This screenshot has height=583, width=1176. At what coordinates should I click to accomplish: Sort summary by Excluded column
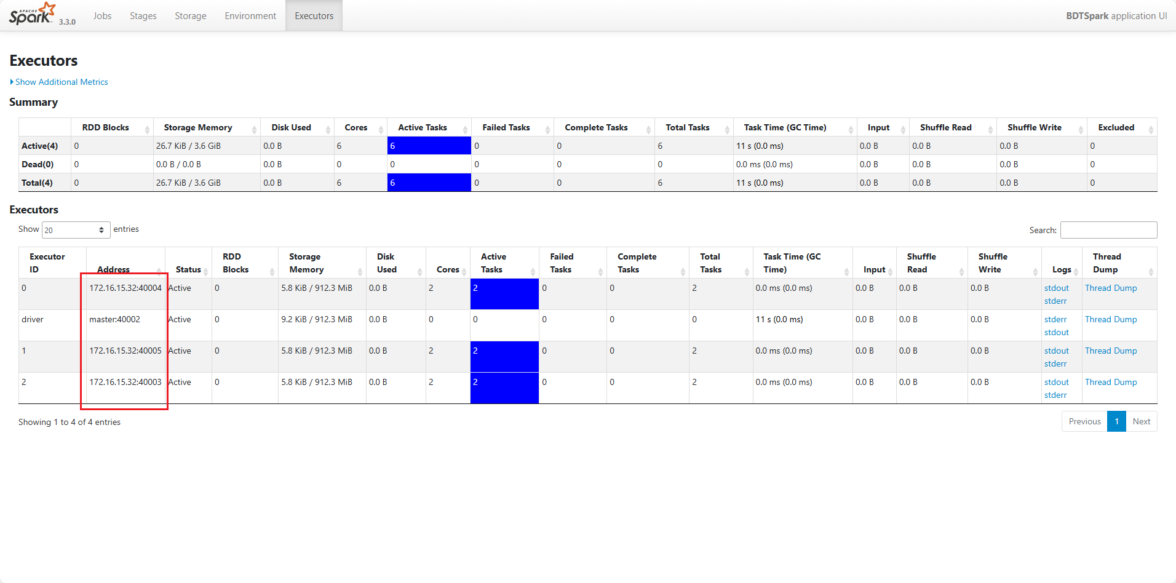1122,127
